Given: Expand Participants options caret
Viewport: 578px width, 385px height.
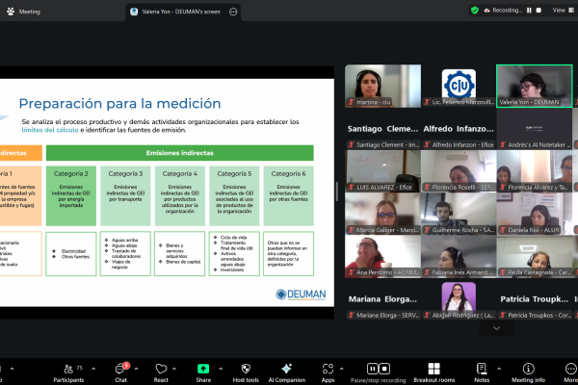Looking at the screenshot, I should pos(93,369).
